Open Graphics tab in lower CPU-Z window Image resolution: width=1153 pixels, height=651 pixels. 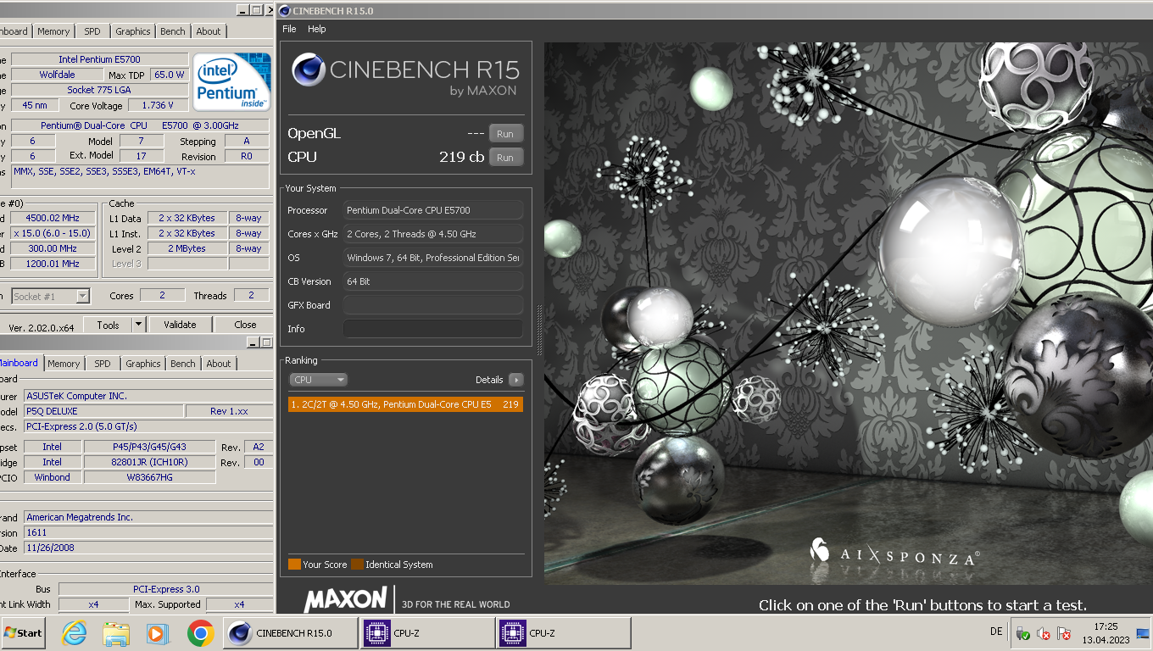pyautogui.click(x=143, y=364)
